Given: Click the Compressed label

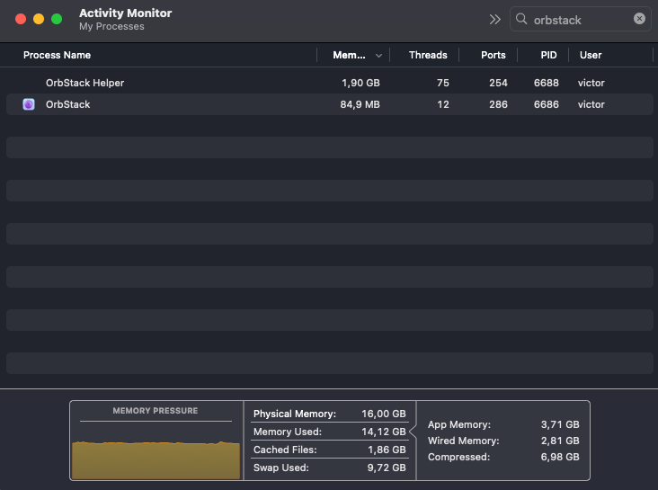Looking at the screenshot, I should [x=458, y=457].
